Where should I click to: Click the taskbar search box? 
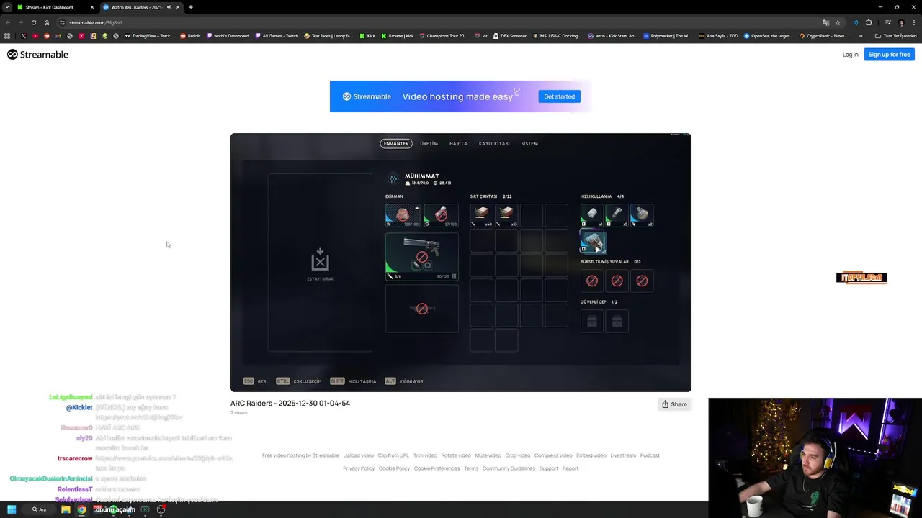click(40, 509)
